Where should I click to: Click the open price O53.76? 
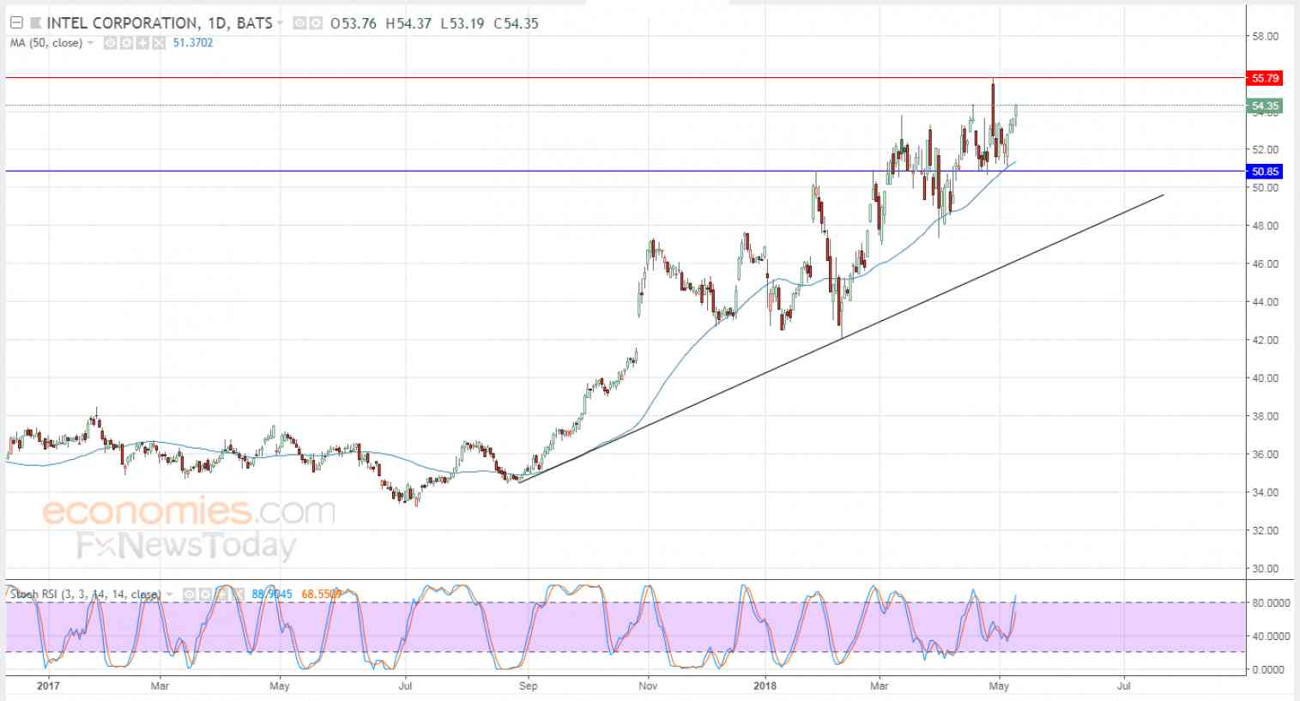pyautogui.click(x=354, y=24)
